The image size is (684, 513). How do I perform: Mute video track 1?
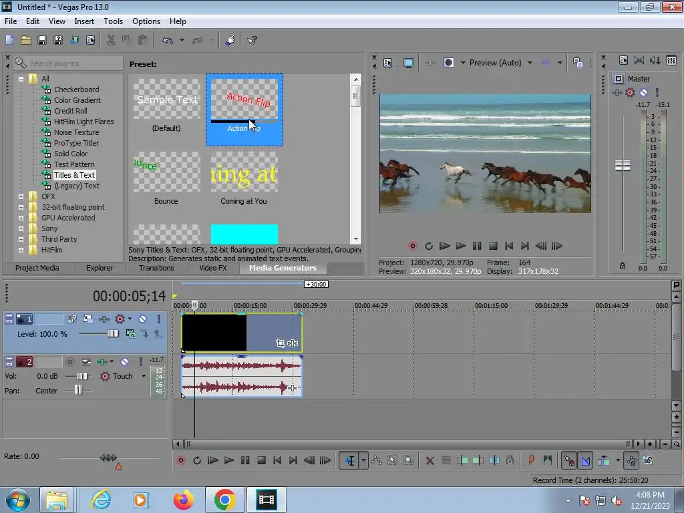point(143,319)
